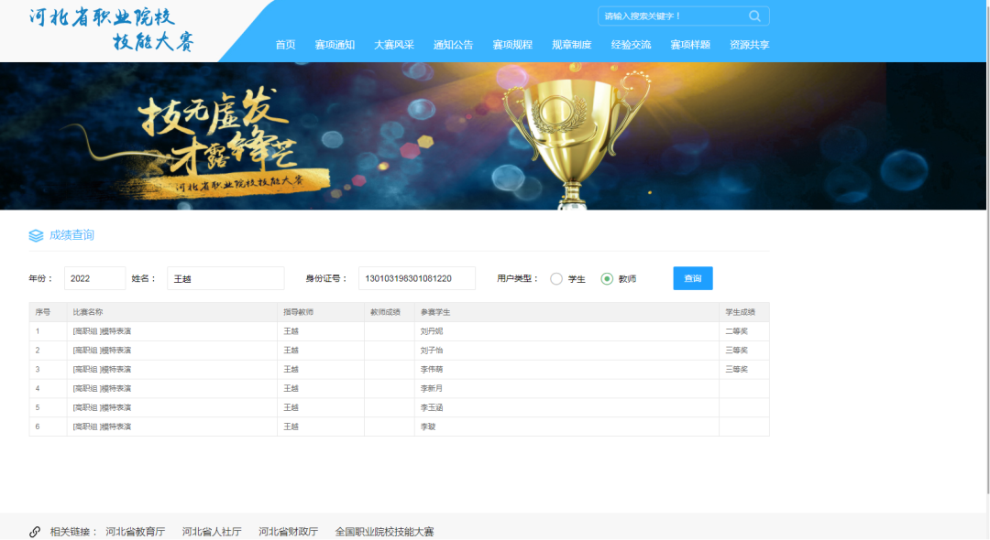Screen dimensions: 990x540
Task: Click the chain-link icon next to 相关链接
Action: [36, 531]
